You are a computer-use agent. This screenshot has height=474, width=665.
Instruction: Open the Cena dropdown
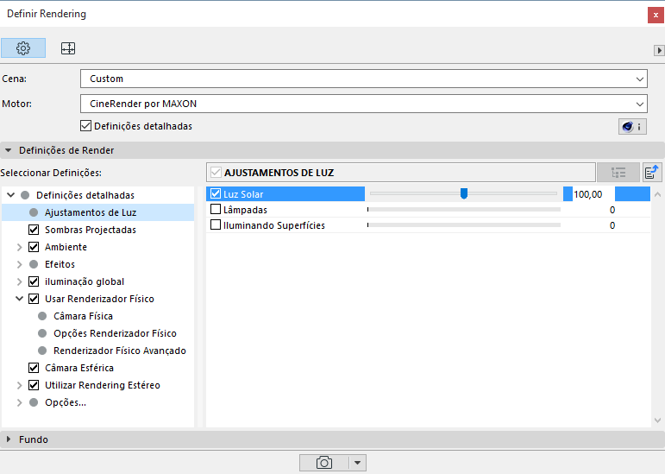tap(364, 79)
